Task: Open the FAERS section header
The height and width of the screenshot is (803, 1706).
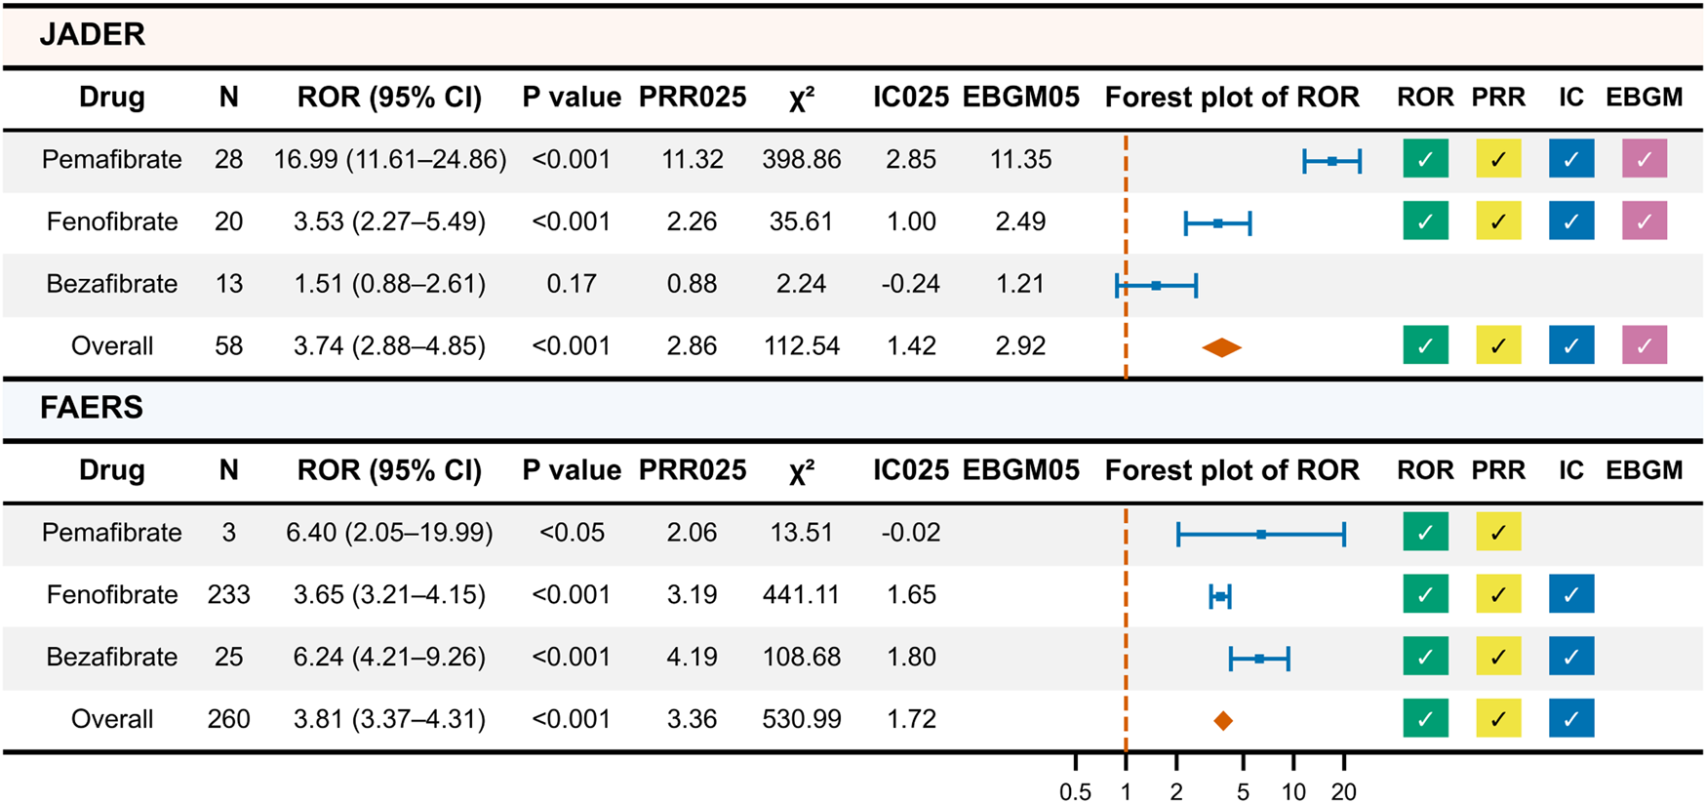Action: click(92, 408)
